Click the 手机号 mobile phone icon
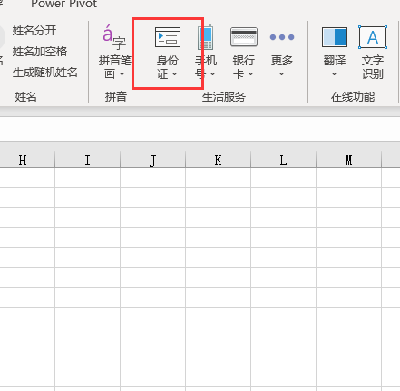The width and height of the screenshot is (400, 391). [x=206, y=37]
